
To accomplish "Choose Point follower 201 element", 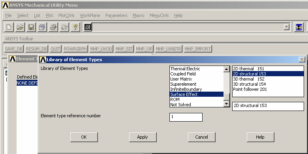I will [x=268, y=89].
